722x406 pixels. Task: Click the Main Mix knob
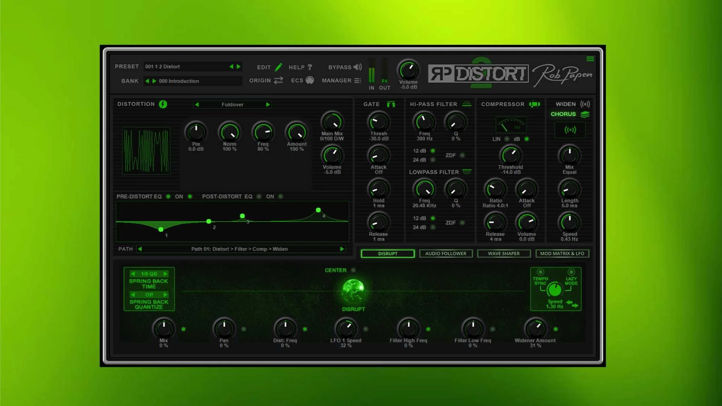tap(332, 122)
